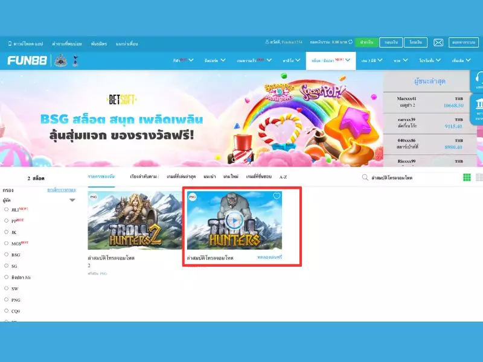Click the user profile icon by the greeting
The image size is (483, 362).
(267, 42)
